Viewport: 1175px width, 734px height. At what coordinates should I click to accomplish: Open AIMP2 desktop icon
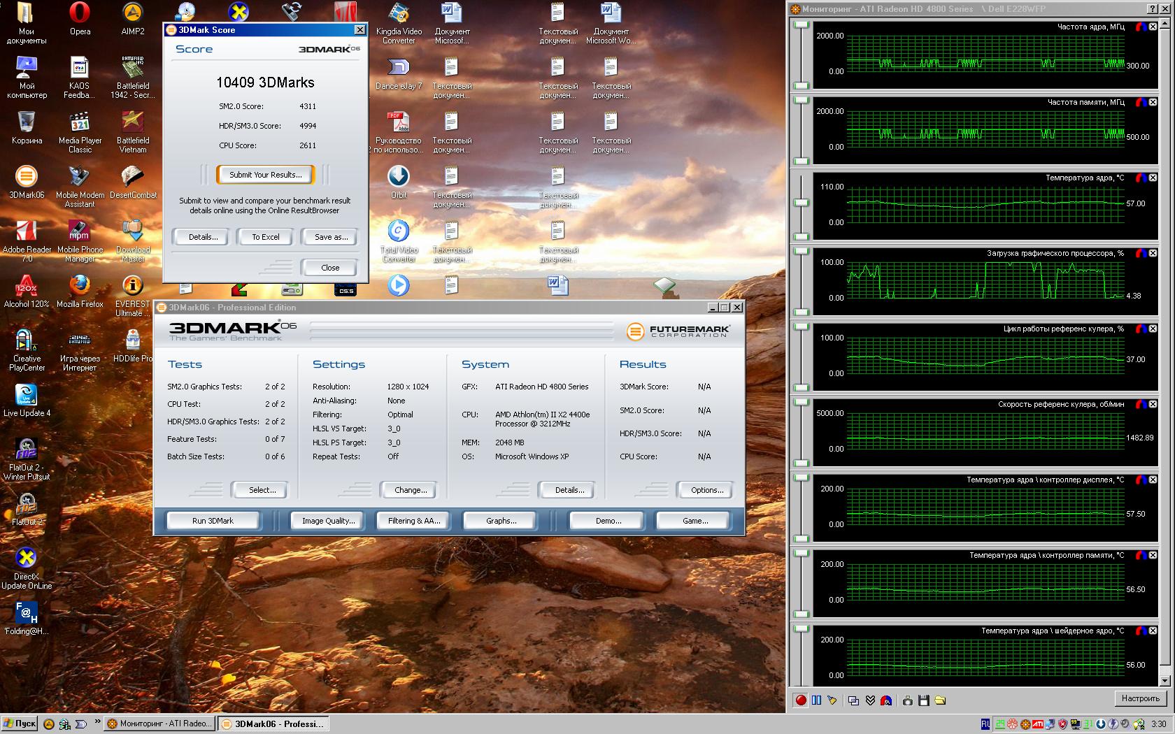coord(133,19)
